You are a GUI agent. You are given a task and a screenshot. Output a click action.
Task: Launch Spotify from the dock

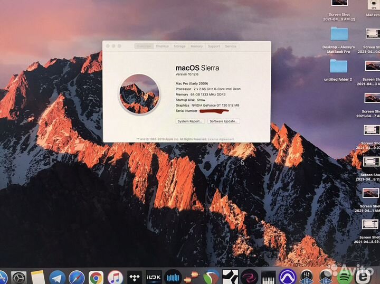tap(344, 278)
